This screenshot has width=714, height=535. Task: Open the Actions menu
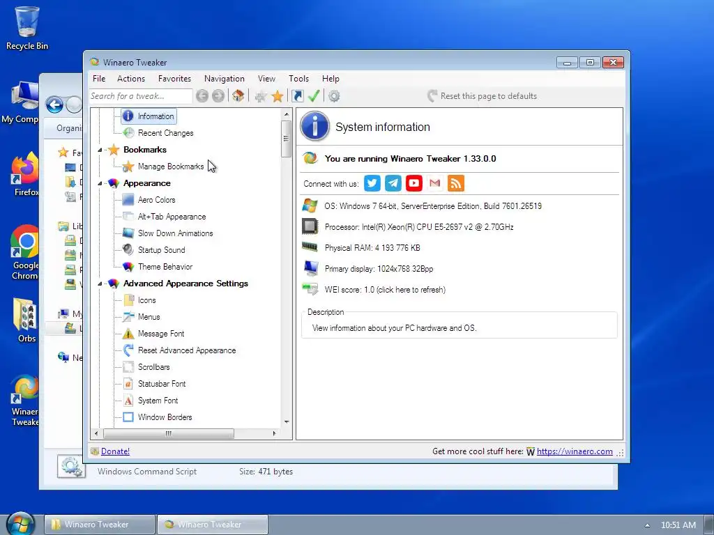[131, 79]
